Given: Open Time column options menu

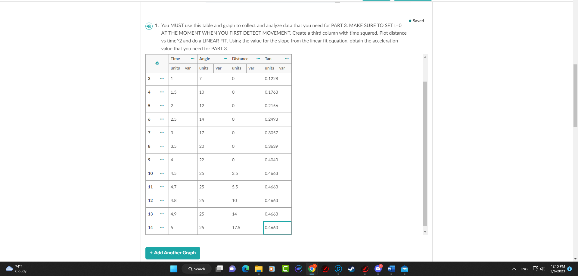Looking at the screenshot, I should click(193, 59).
